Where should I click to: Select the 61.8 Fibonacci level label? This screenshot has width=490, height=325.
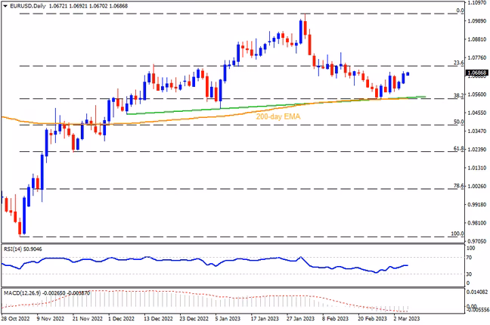(458, 149)
